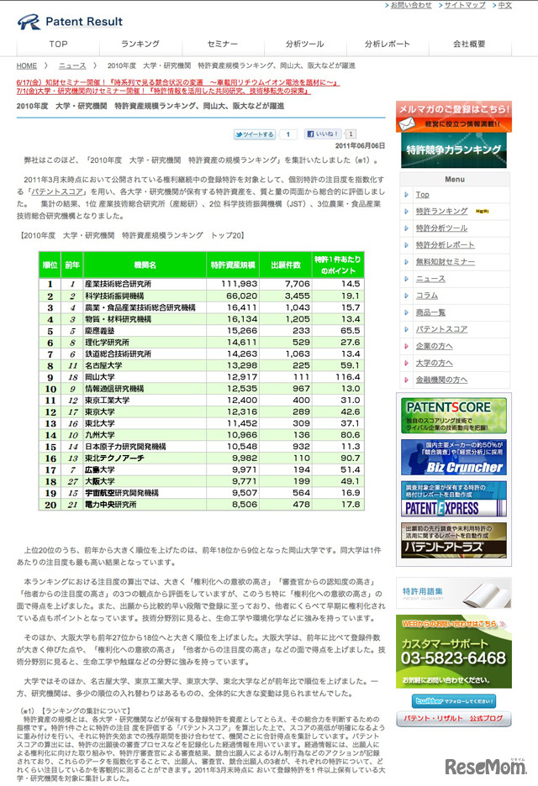Open 大学の方へ in the side menu
The height and width of the screenshot is (786, 538).
pyautogui.click(x=434, y=363)
